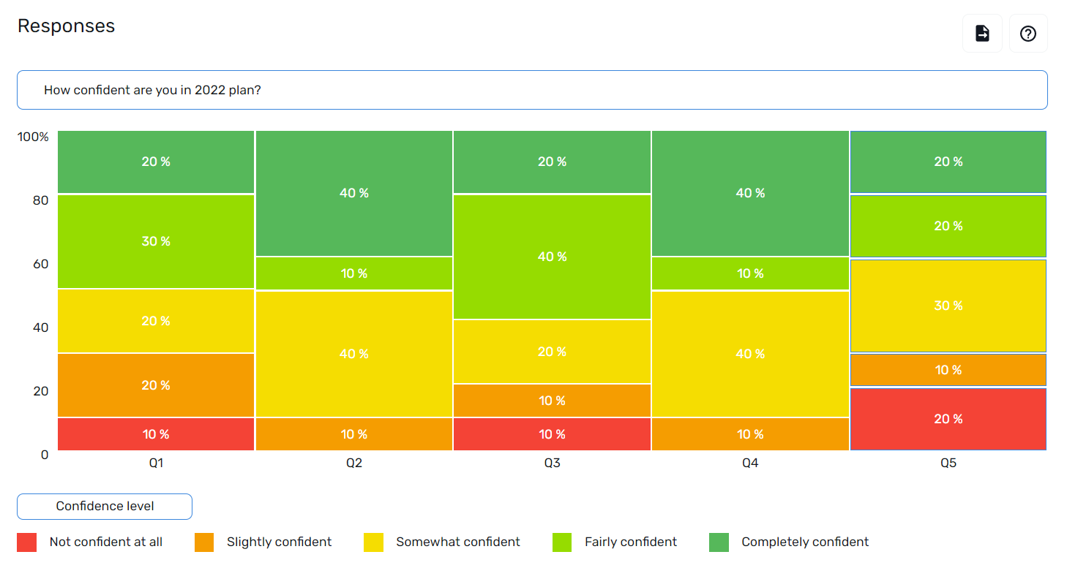Image resolution: width=1067 pixels, height=579 pixels.
Task: Toggle 'Not confident at all' legend swatch
Action: point(27,542)
